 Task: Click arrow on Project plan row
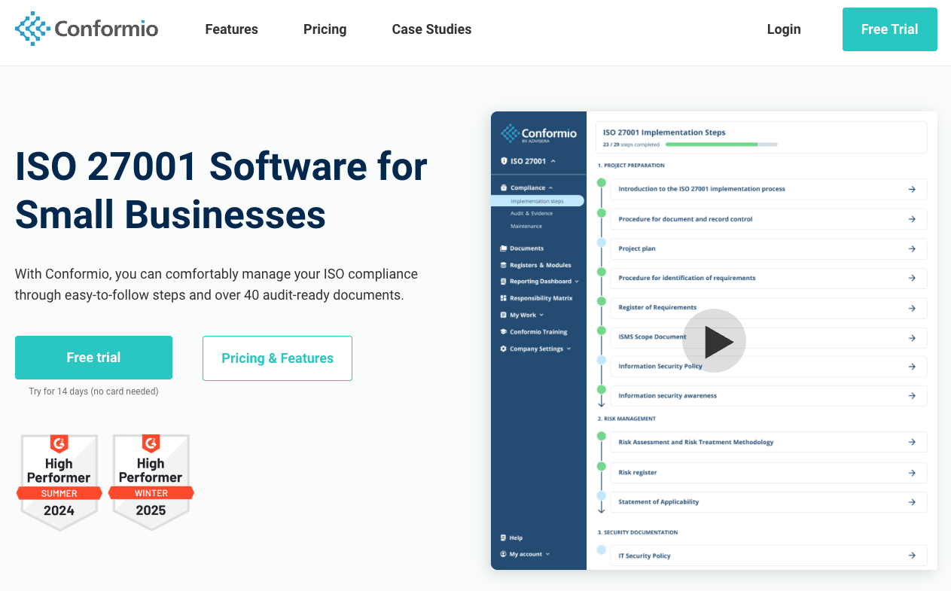tap(912, 248)
